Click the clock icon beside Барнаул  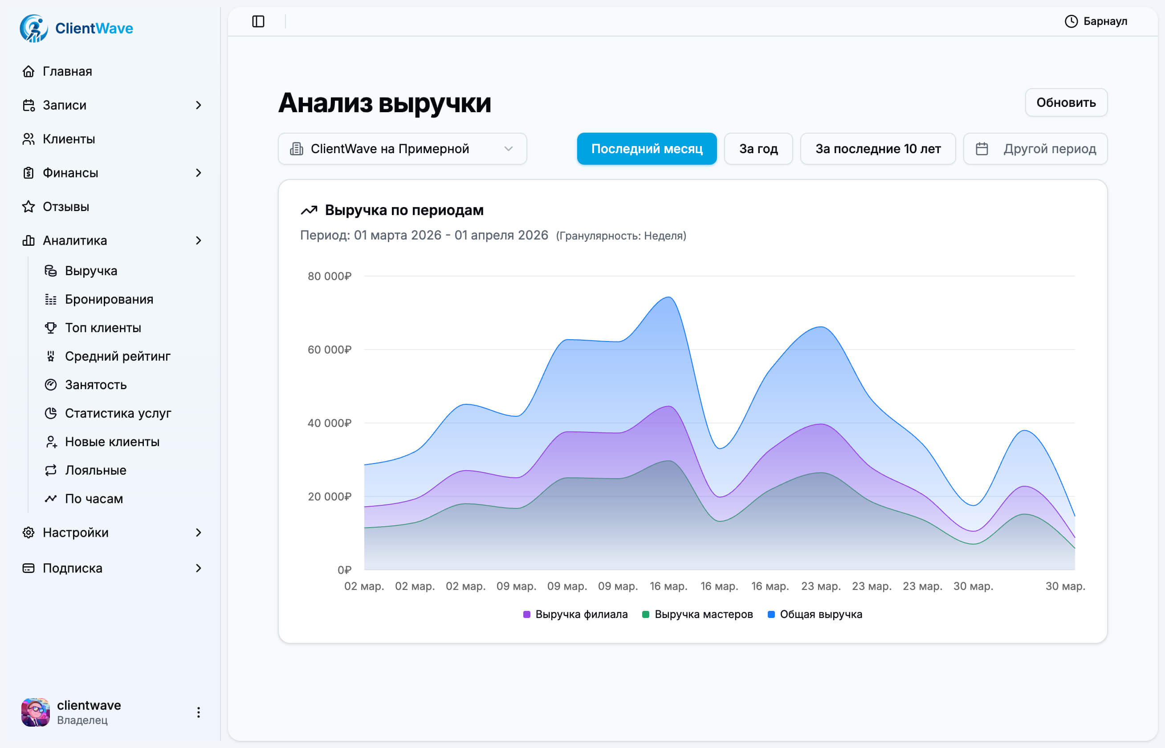pos(1071,21)
